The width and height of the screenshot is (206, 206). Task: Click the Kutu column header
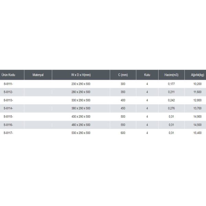147,75
